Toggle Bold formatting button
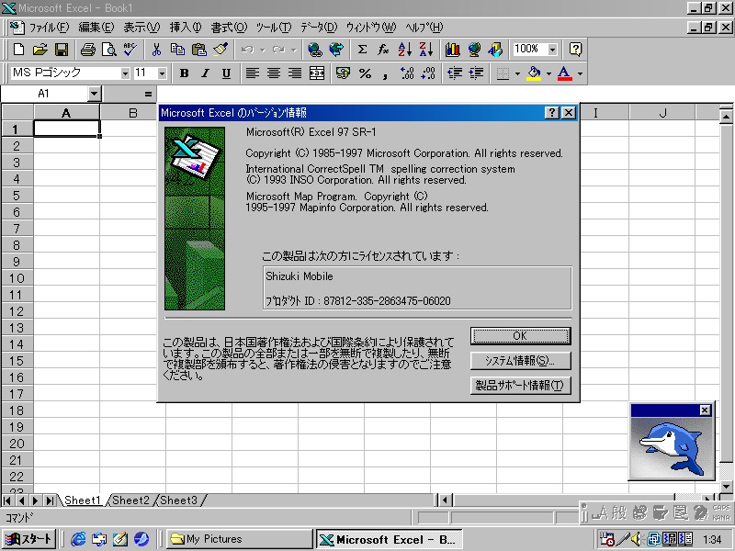The height and width of the screenshot is (551, 735). tap(185, 73)
